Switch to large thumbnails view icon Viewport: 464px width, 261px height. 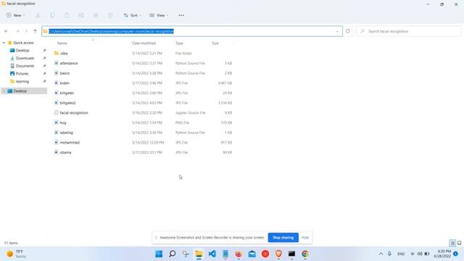tap(459, 243)
